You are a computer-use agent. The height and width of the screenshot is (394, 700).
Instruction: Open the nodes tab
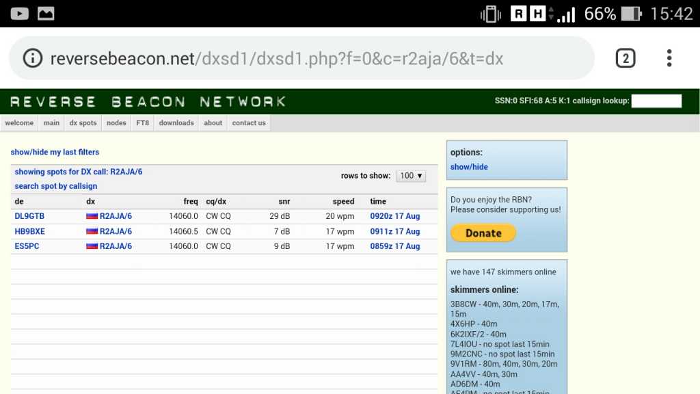click(x=116, y=123)
